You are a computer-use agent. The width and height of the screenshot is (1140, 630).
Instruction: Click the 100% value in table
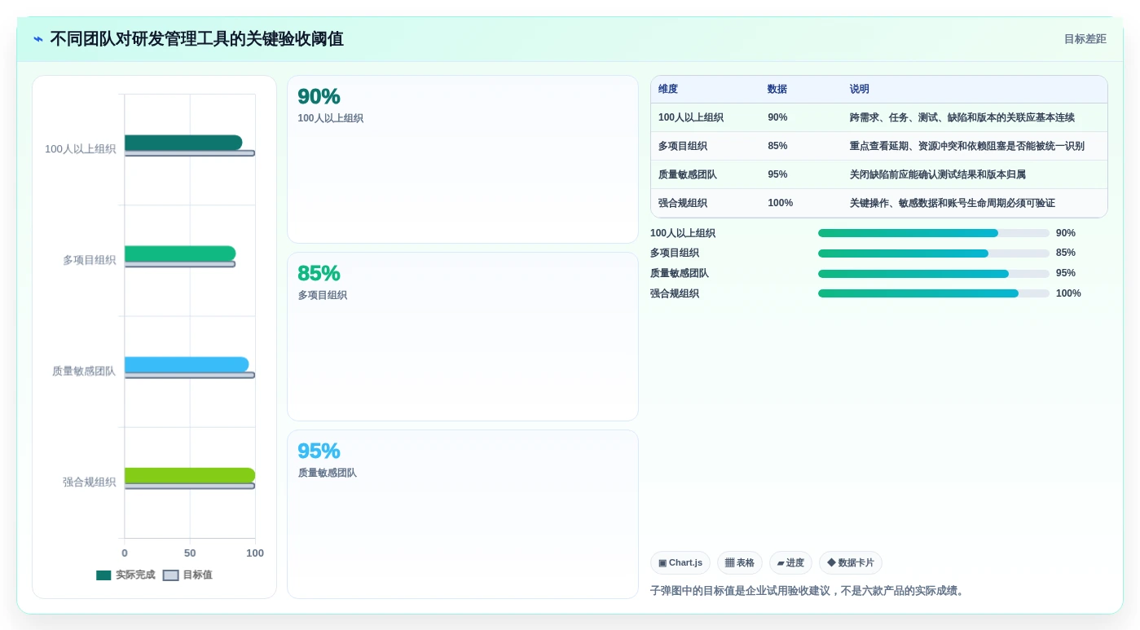click(780, 203)
